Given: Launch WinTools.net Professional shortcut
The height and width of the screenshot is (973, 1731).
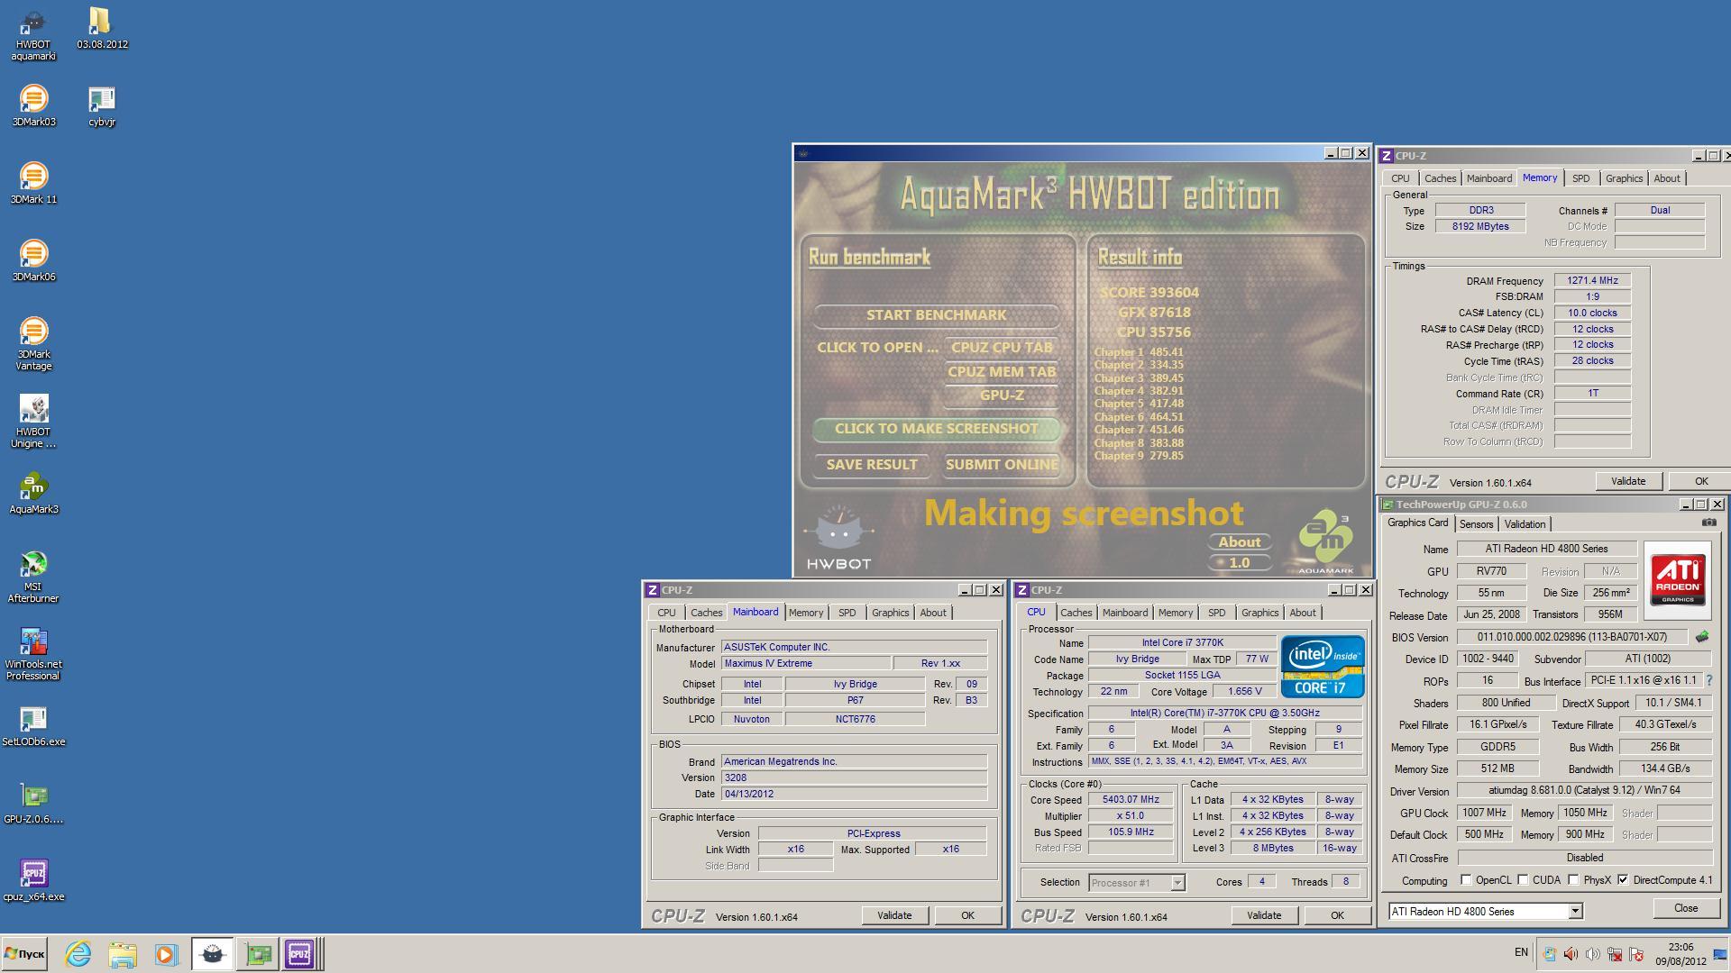Looking at the screenshot, I should pyautogui.click(x=33, y=654).
